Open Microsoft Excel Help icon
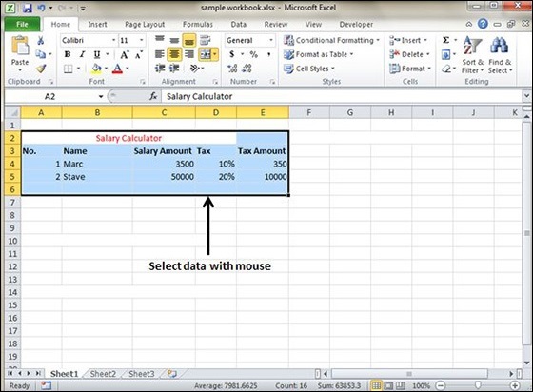 pyautogui.click(x=483, y=24)
